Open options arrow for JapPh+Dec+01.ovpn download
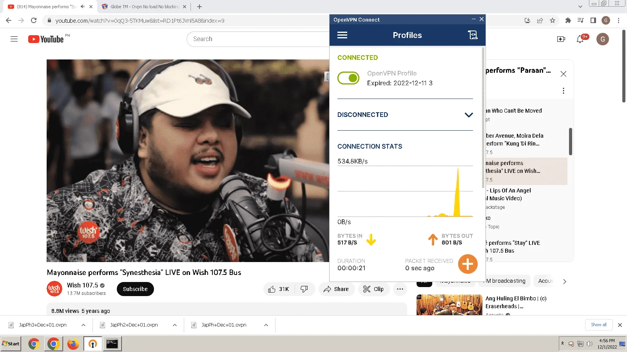The width and height of the screenshot is (627, 352). (266, 325)
